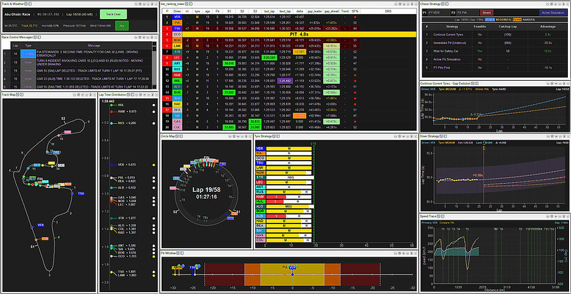Pin the Speed Trace panel
Screen dimensions: 571x294
tap(564, 216)
